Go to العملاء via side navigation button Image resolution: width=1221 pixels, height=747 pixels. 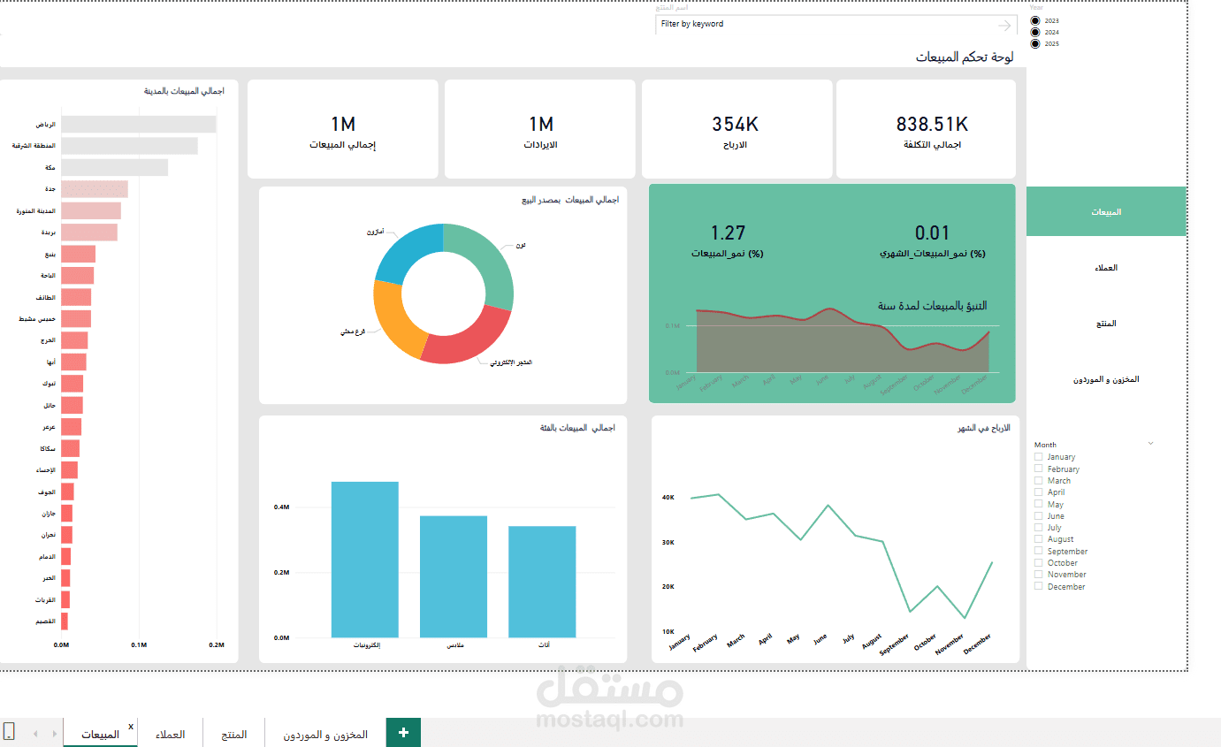[x=1106, y=267]
